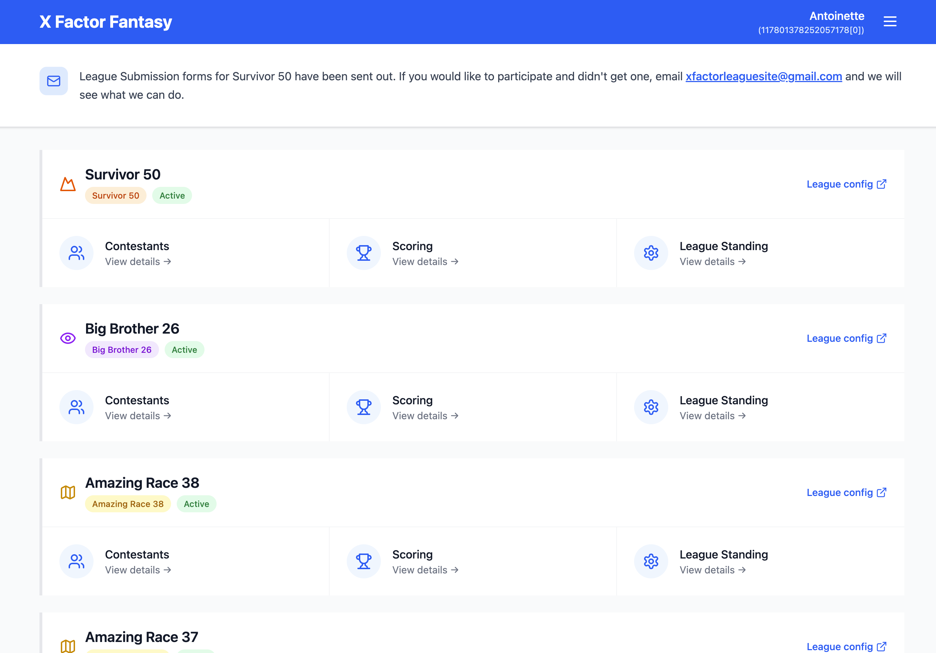Click Survivor 50 flame league icon
The image size is (936, 653).
[x=68, y=184]
